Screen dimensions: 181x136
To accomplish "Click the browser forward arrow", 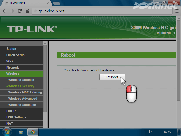I will (x=12, y=11).
